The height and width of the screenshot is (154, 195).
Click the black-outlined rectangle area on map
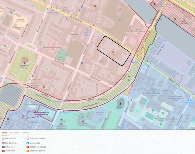coord(113,50)
